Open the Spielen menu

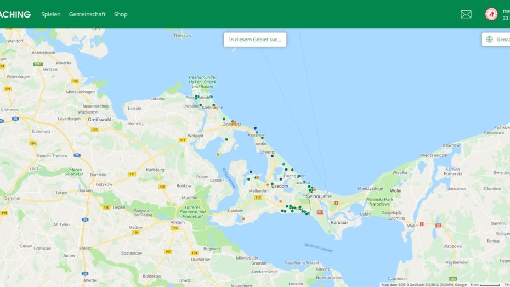(51, 14)
